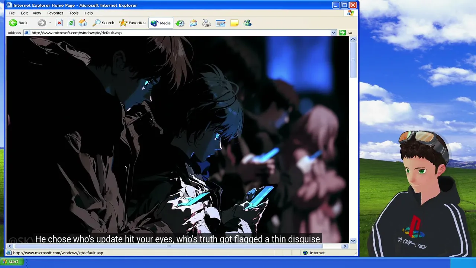Go to the Home page via the house icon

(x=83, y=23)
